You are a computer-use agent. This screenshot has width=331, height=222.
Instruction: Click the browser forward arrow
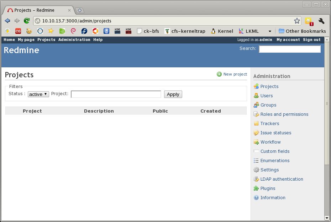pyautogui.click(x=17, y=21)
